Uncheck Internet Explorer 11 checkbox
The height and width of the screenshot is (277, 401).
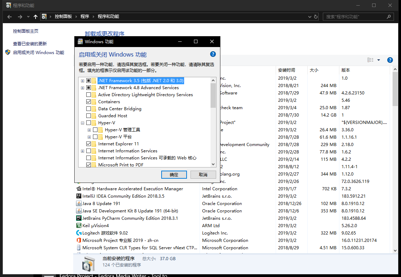click(x=88, y=144)
